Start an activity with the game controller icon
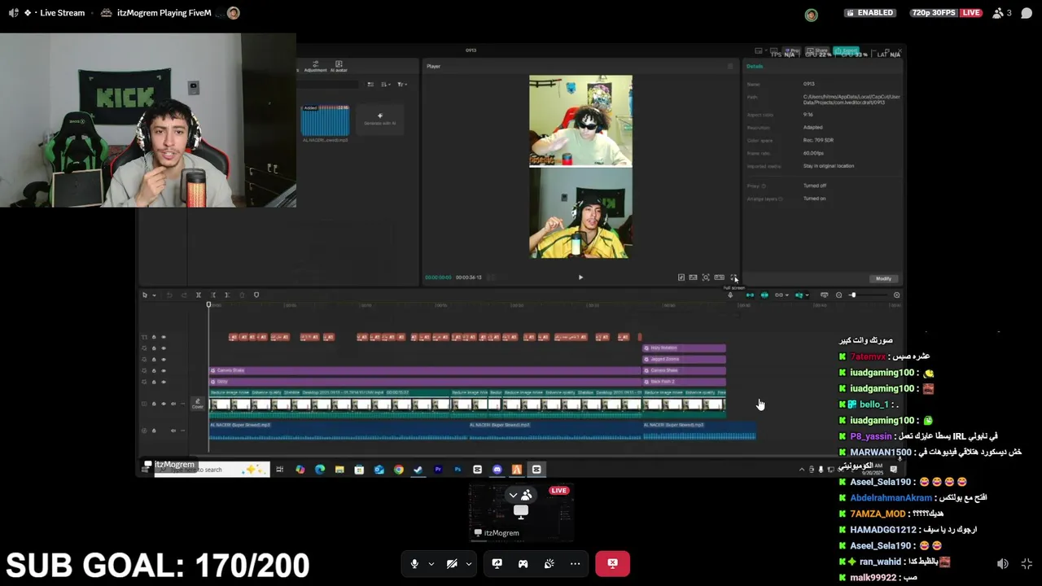Viewport: 1042px width, 586px height. tap(523, 563)
